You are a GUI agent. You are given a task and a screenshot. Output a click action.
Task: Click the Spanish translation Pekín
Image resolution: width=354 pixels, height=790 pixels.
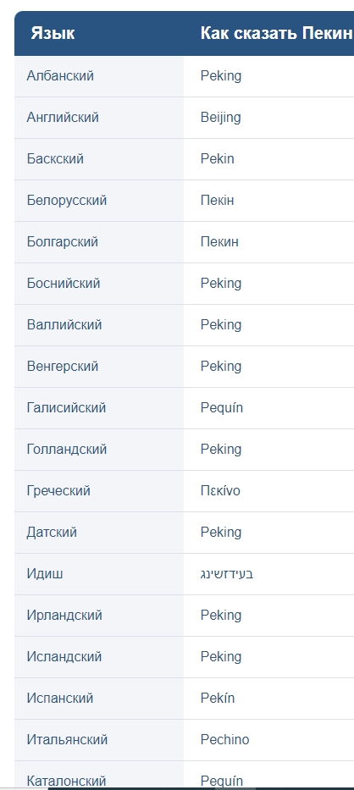pyautogui.click(x=218, y=699)
